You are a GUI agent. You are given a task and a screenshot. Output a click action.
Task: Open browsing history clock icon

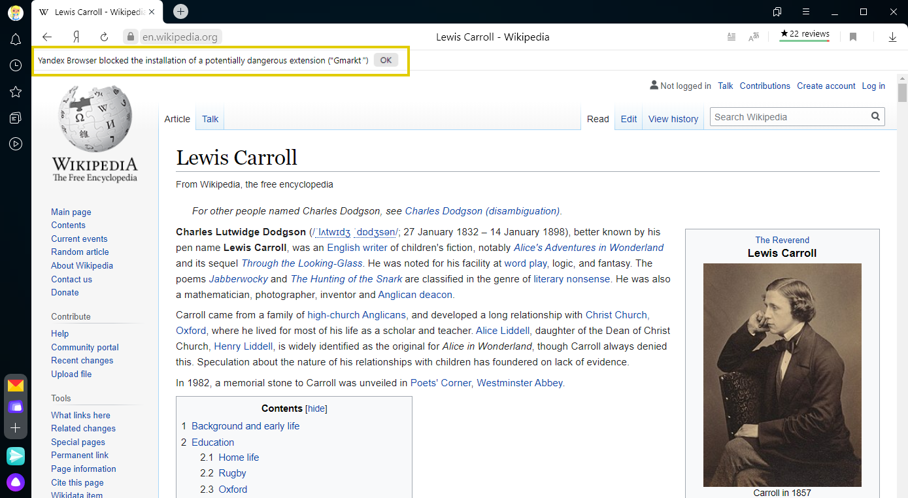click(16, 65)
